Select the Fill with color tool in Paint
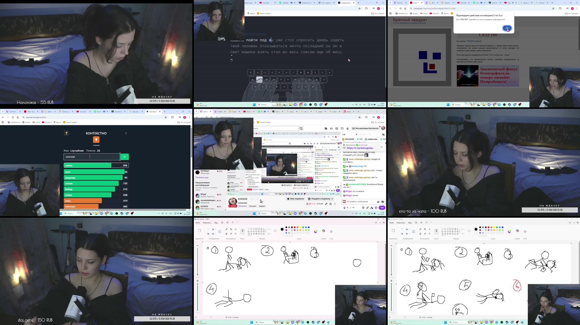Viewport: 580px width, 325px height. pyautogui.click(x=231, y=229)
